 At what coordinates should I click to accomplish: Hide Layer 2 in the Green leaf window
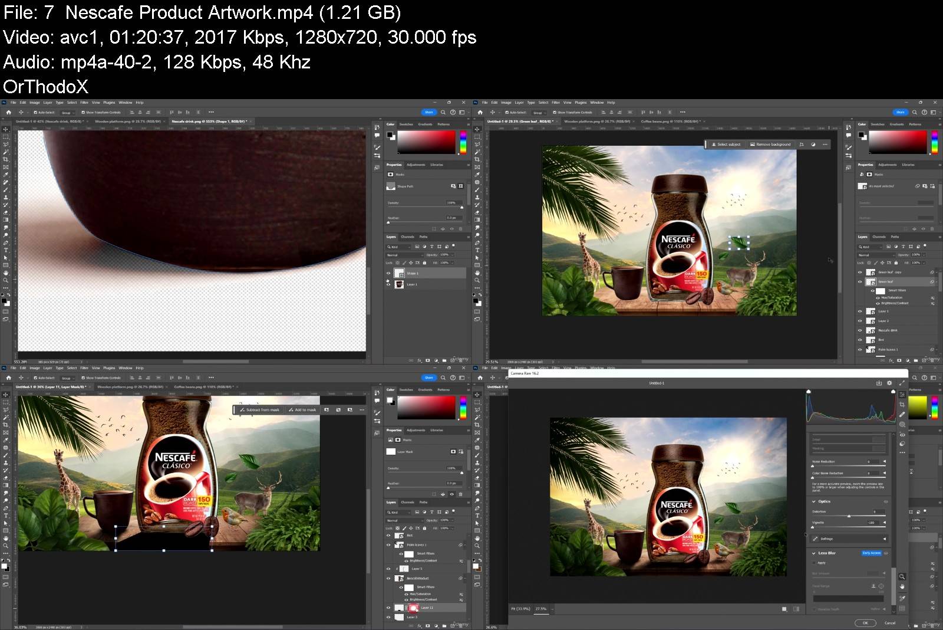[x=860, y=321]
